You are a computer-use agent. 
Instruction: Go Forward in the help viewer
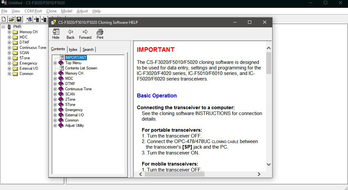pos(85,34)
